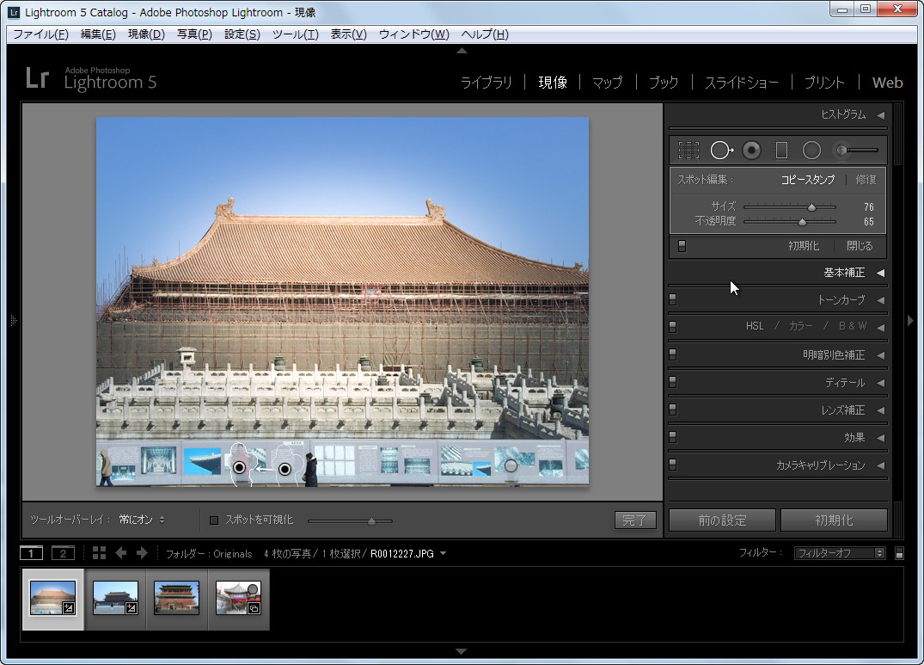Toggle the 明暗別色補正 panel switch
Screen dimensions: 924x665
click(673, 355)
